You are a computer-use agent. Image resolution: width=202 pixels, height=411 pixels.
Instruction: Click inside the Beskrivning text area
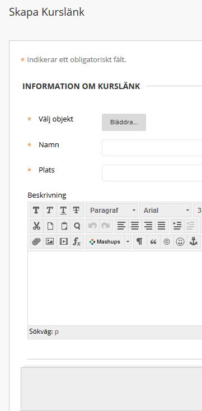(x=115, y=288)
